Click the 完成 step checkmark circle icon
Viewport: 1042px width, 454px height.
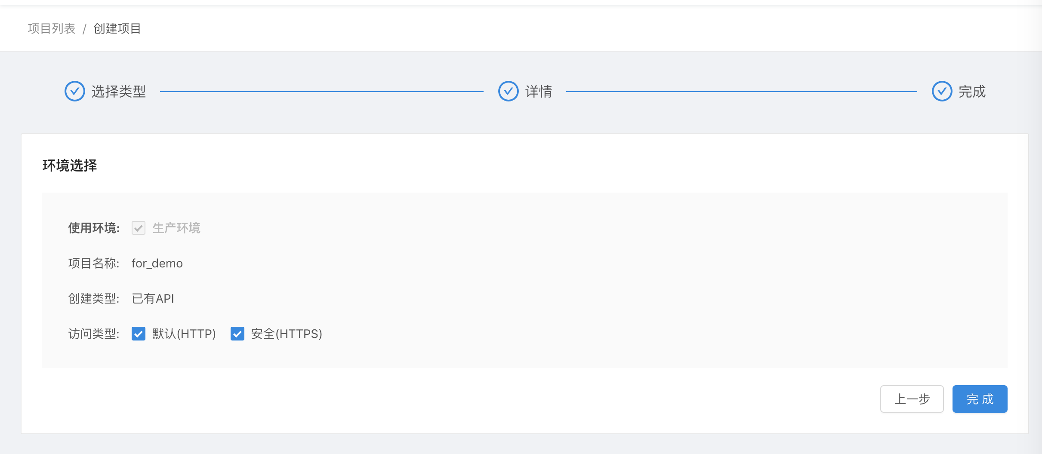coord(942,91)
